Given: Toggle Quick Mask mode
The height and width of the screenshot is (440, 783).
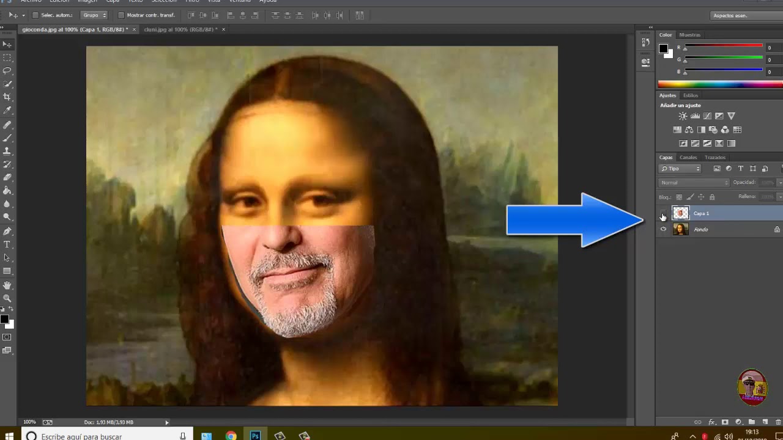Looking at the screenshot, I should click(7, 337).
